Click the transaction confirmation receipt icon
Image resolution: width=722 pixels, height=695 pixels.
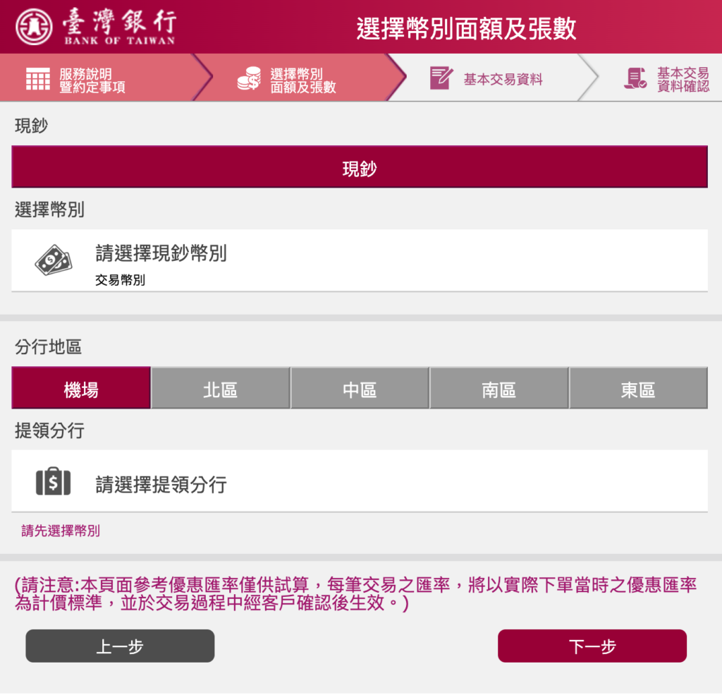coord(635,78)
